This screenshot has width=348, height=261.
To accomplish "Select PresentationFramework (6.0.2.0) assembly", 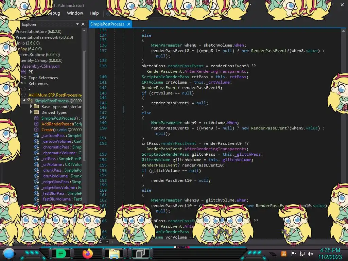I will click(x=44, y=37).
